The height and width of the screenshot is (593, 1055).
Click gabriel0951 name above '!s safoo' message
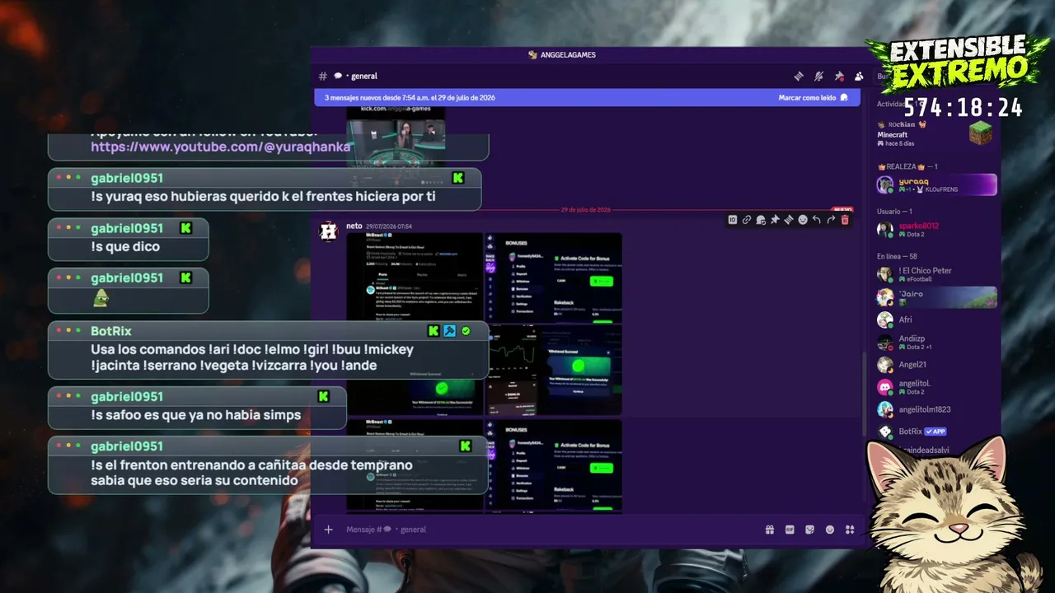point(127,396)
